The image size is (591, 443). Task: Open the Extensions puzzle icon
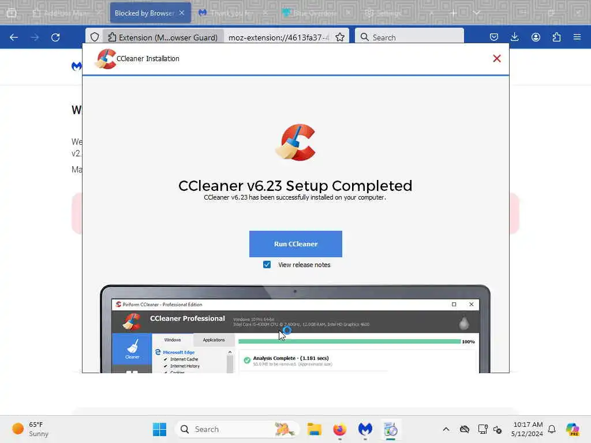(x=556, y=37)
